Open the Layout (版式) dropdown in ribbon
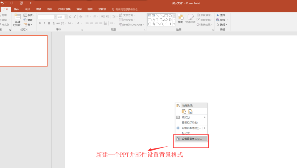Image resolution: width=297 pixels, height=168 pixels. tap(29, 15)
